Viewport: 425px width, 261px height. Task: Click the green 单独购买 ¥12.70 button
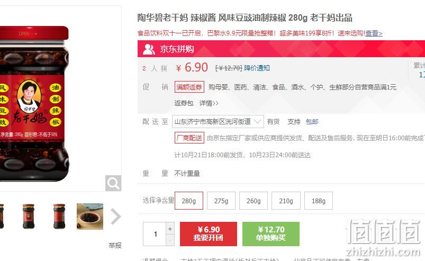click(x=271, y=234)
